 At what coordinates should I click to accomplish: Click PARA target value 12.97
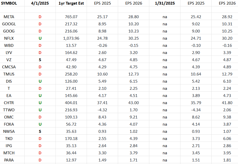pyautogui.click(x=71, y=160)
